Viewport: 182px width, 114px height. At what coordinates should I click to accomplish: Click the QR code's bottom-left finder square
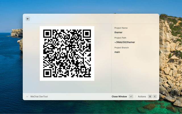click(47, 73)
